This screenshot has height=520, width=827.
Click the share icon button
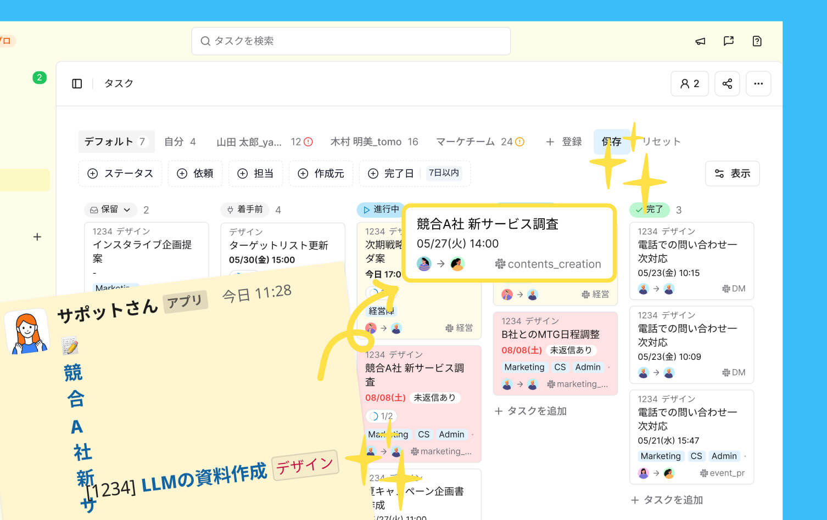(x=727, y=83)
